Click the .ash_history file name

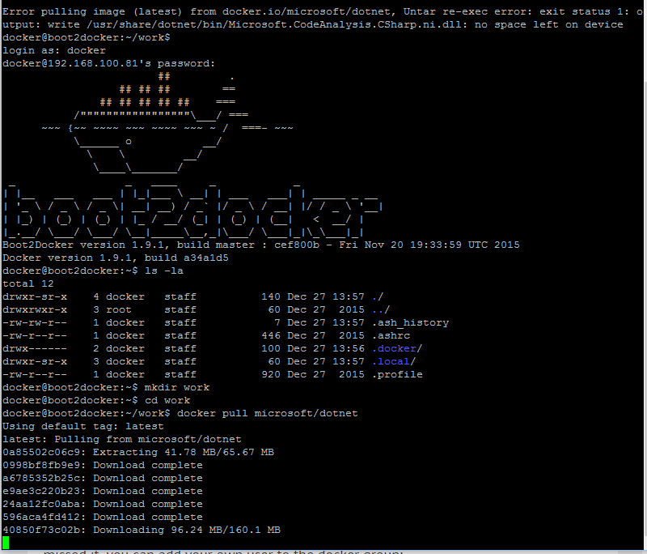pos(410,322)
